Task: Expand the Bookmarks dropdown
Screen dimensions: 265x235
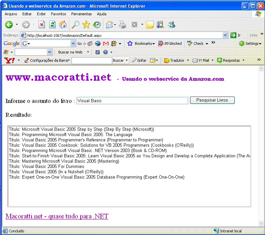Action: (153, 43)
